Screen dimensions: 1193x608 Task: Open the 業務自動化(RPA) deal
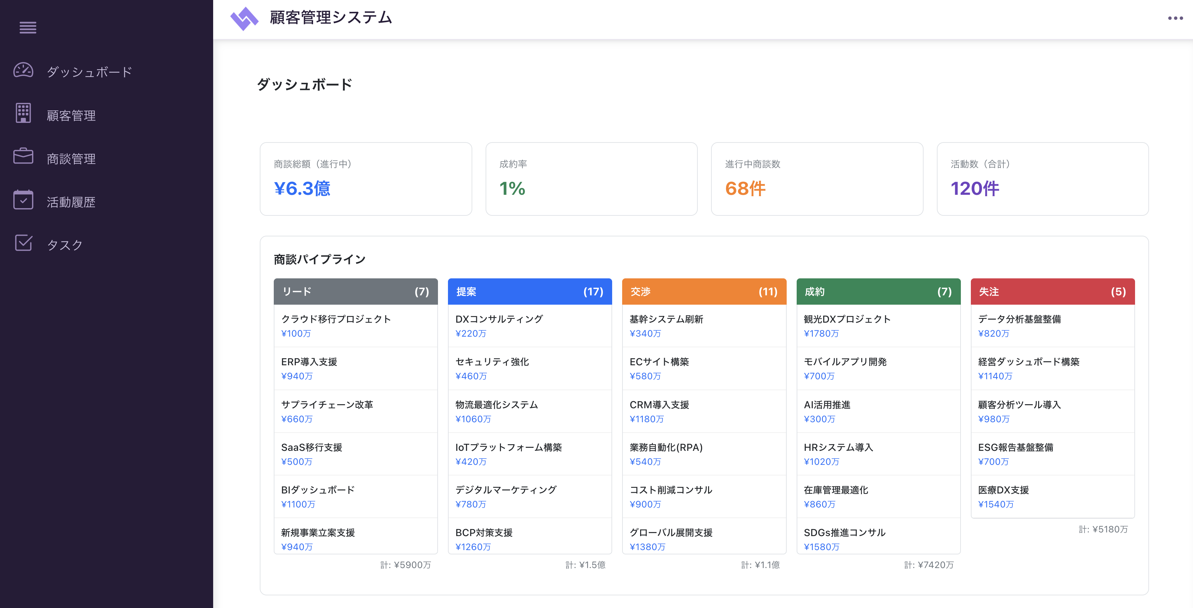tap(704, 454)
